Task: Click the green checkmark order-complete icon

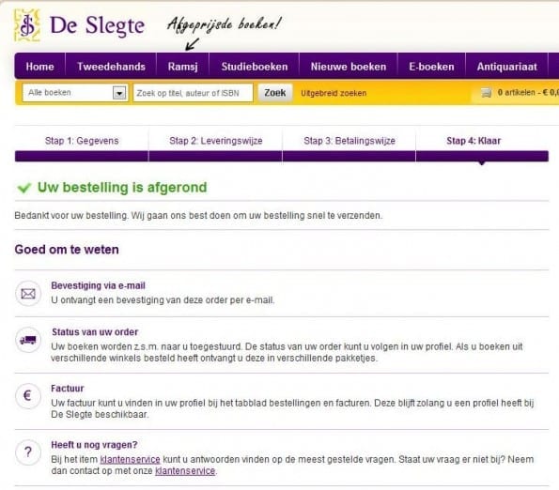Action: tap(24, 188)
